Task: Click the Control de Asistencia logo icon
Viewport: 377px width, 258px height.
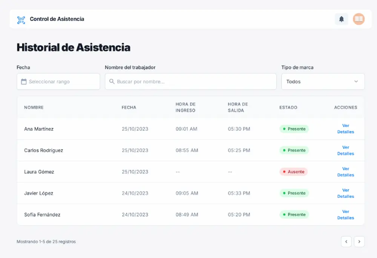Action: point(21,19)
